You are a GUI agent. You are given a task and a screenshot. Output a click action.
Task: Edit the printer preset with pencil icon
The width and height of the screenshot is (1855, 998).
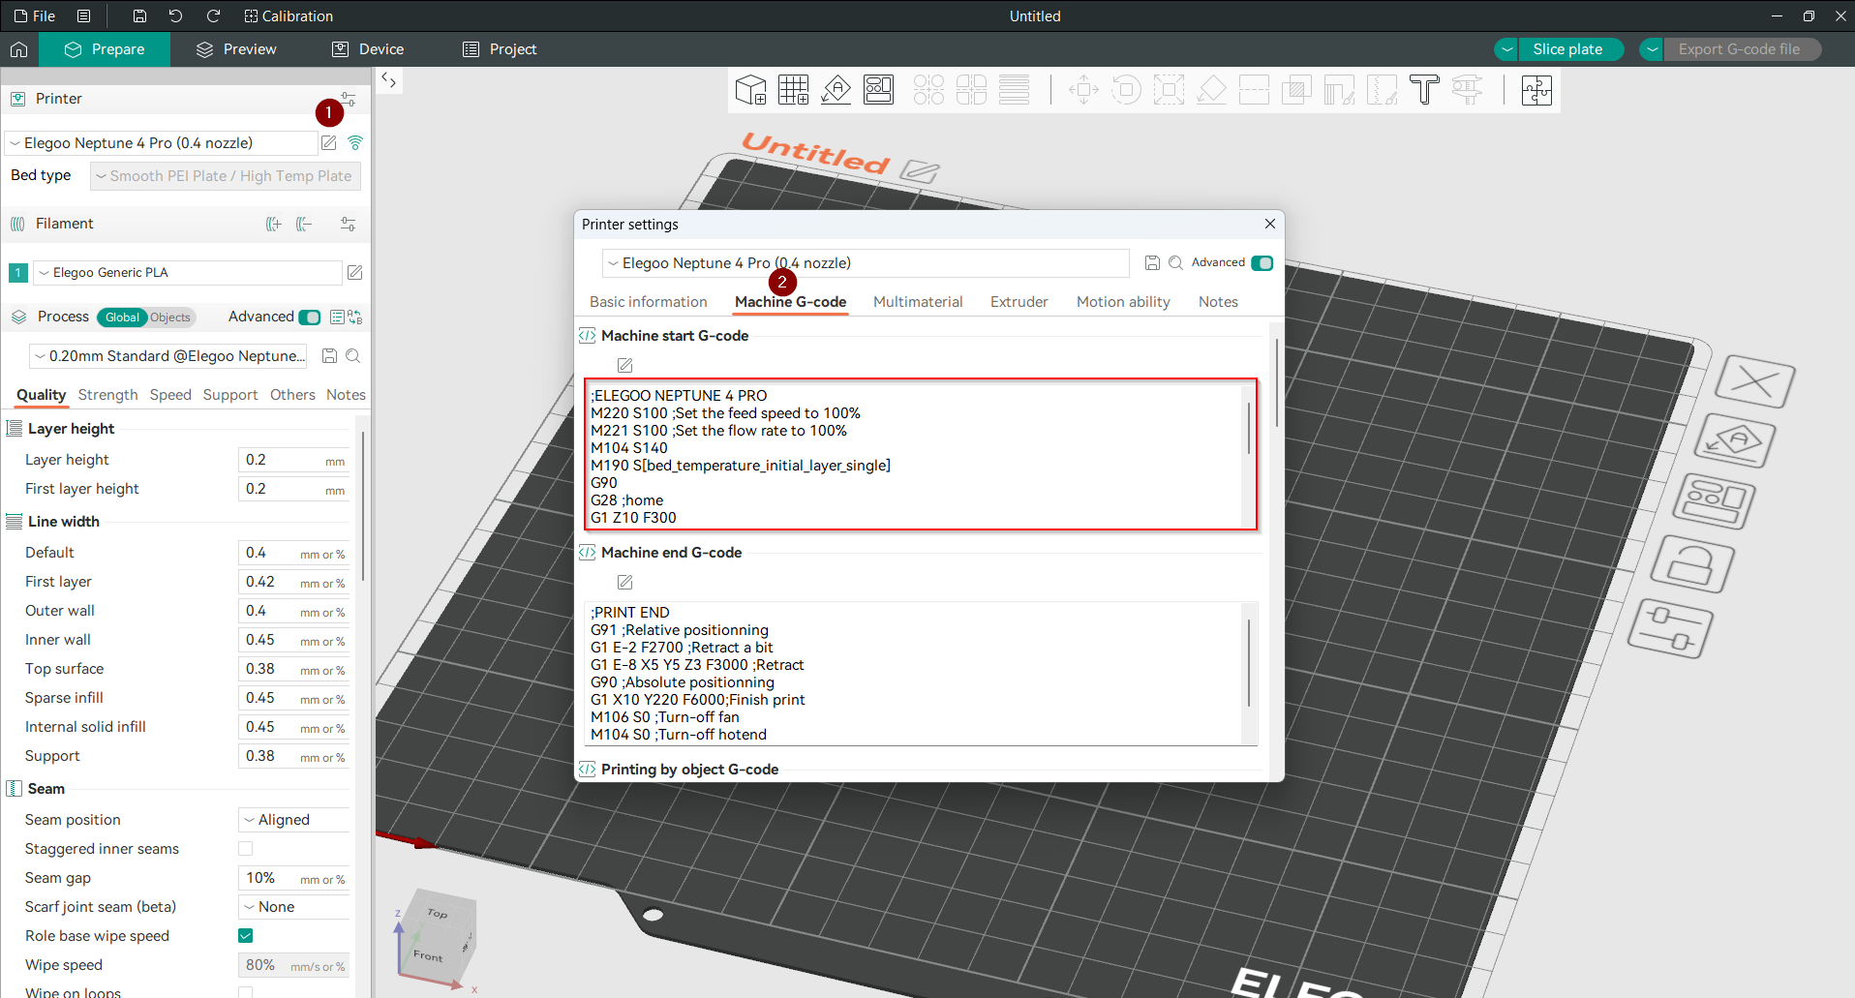tap(329, 142)
